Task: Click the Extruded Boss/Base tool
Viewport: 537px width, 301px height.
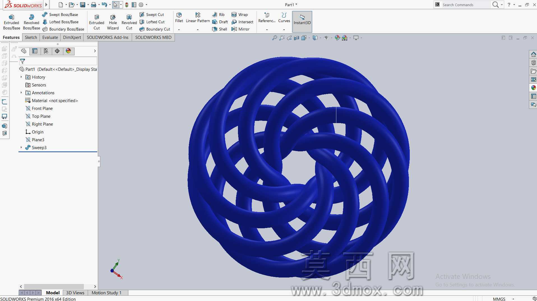Action: tap(11, 22)
